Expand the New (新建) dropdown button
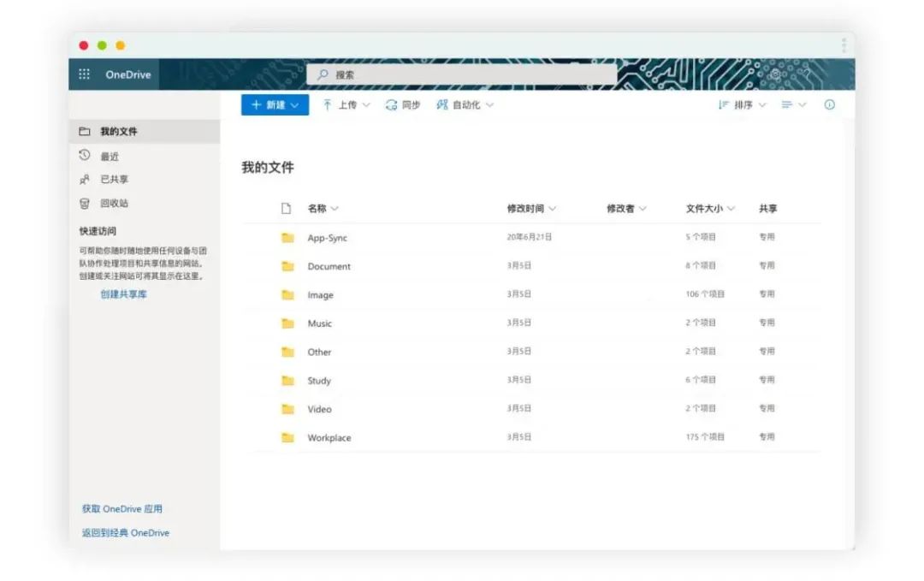 [x=275, y=105]
